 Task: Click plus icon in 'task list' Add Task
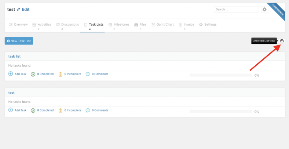11,74
